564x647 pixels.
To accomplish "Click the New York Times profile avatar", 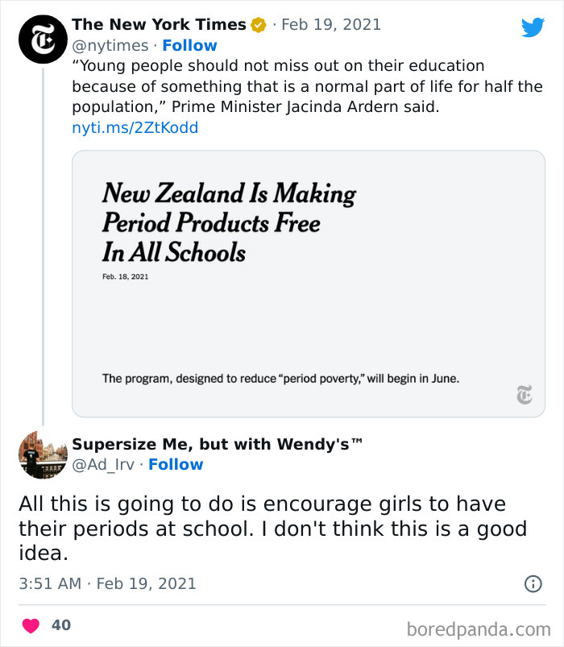I will pos(40,40).
